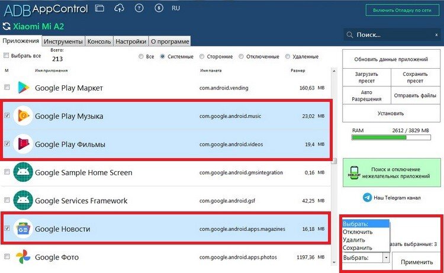The image size is (444, 273).
Task: Switch to the Приложения tab
Action: (x=21, y=41)
